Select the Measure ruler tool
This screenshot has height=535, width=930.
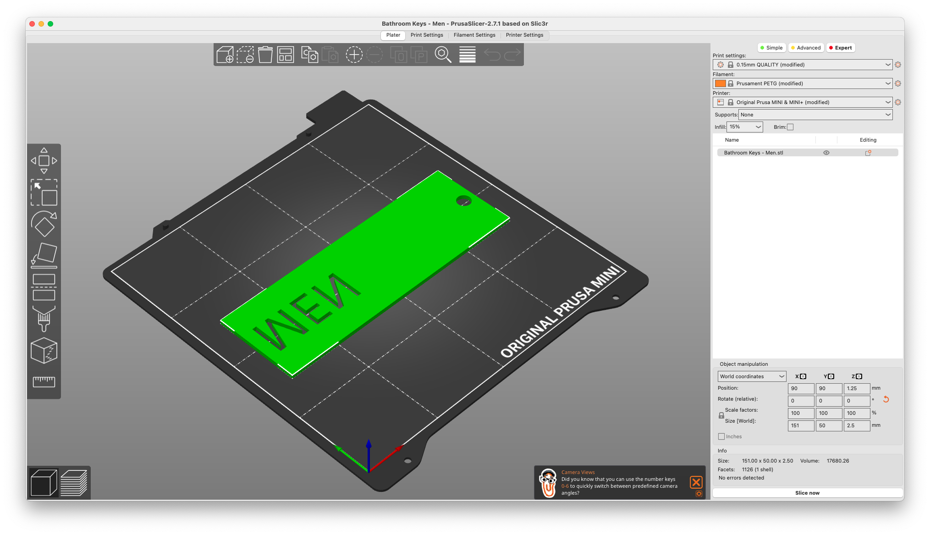(44, 381)
